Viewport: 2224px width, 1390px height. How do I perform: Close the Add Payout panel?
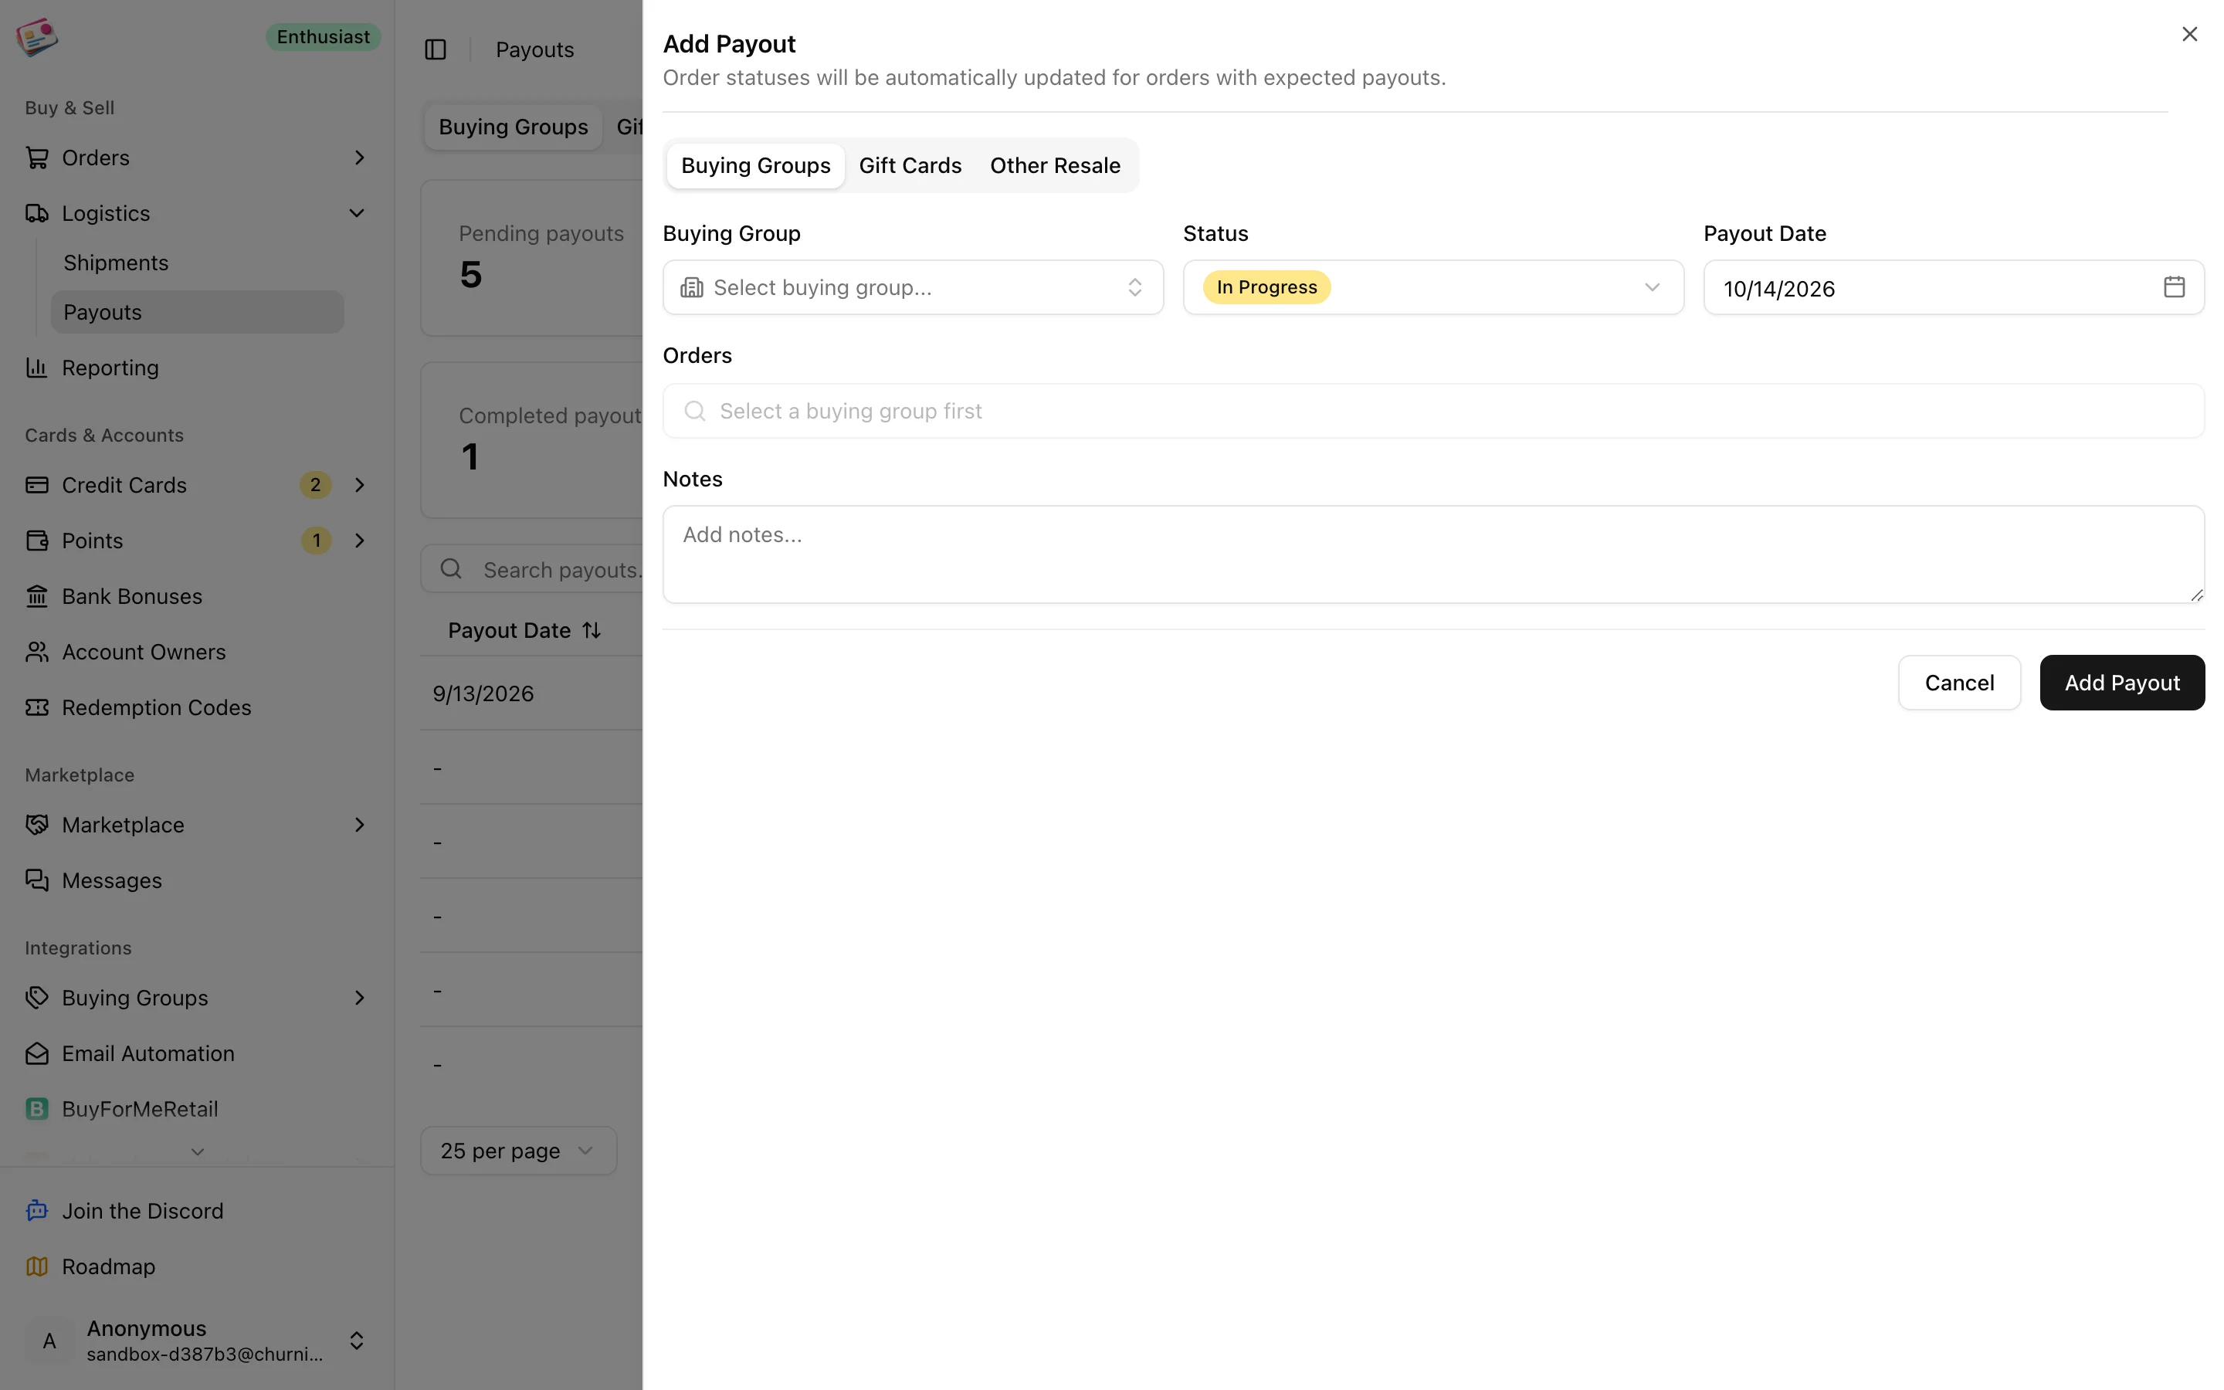coord(2190,34)
